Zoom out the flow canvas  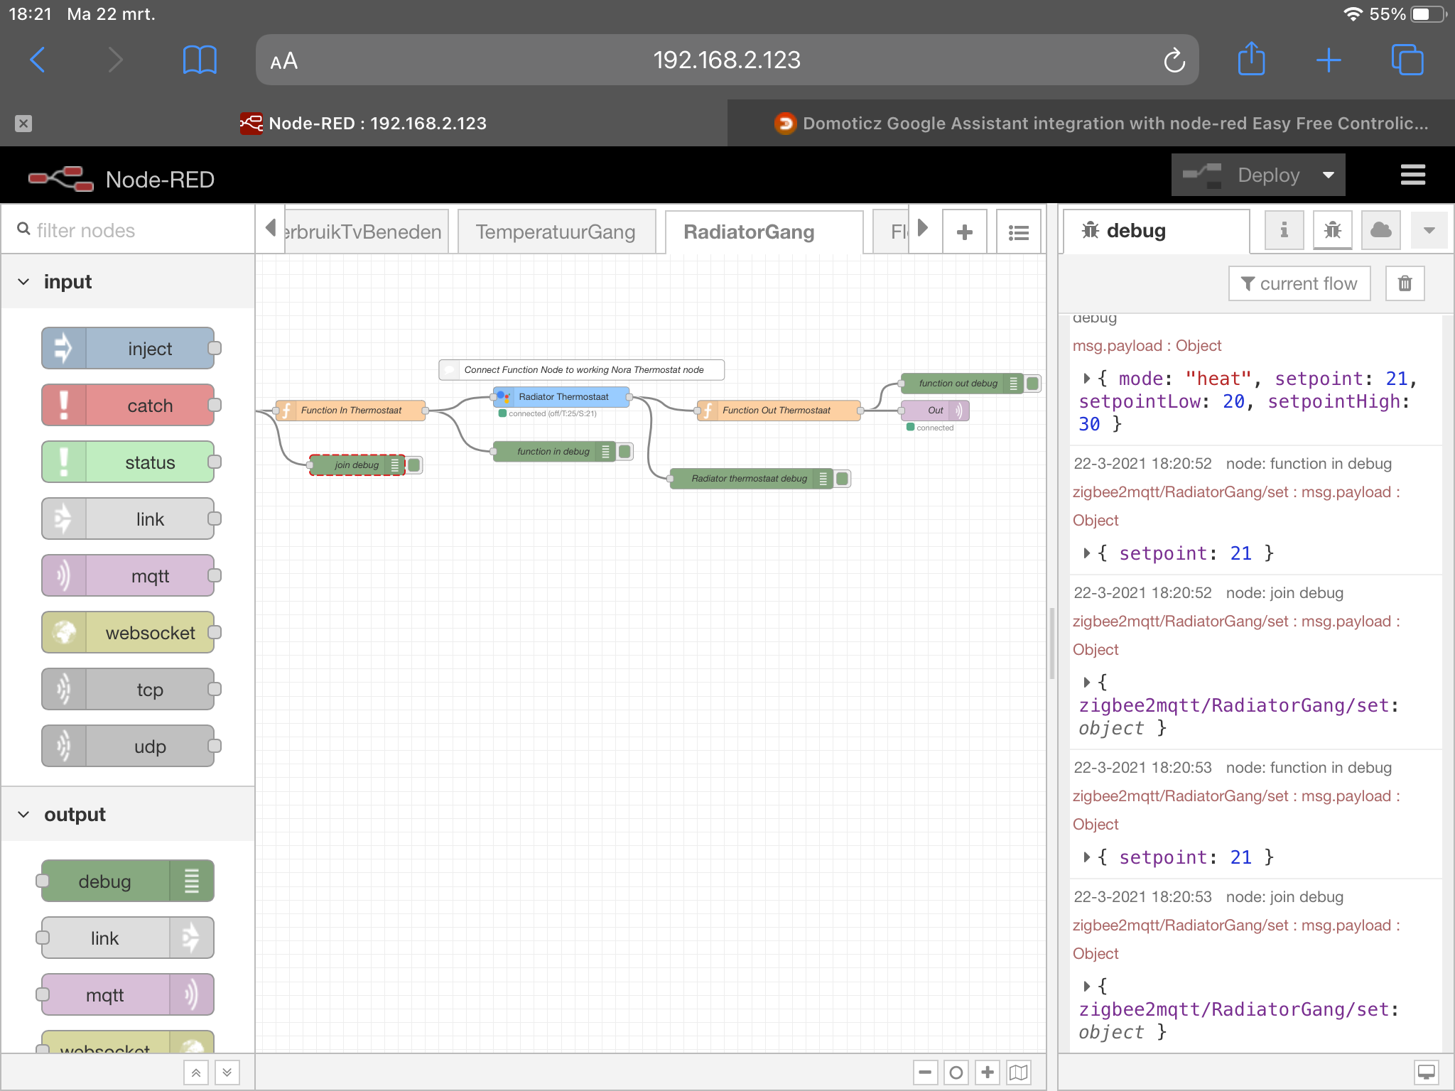(x=925, y=1073)
